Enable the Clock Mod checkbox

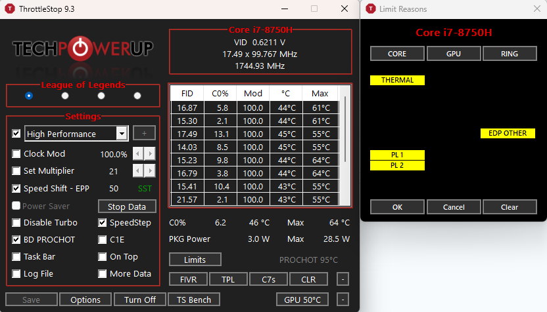click(x=16, y=154)
